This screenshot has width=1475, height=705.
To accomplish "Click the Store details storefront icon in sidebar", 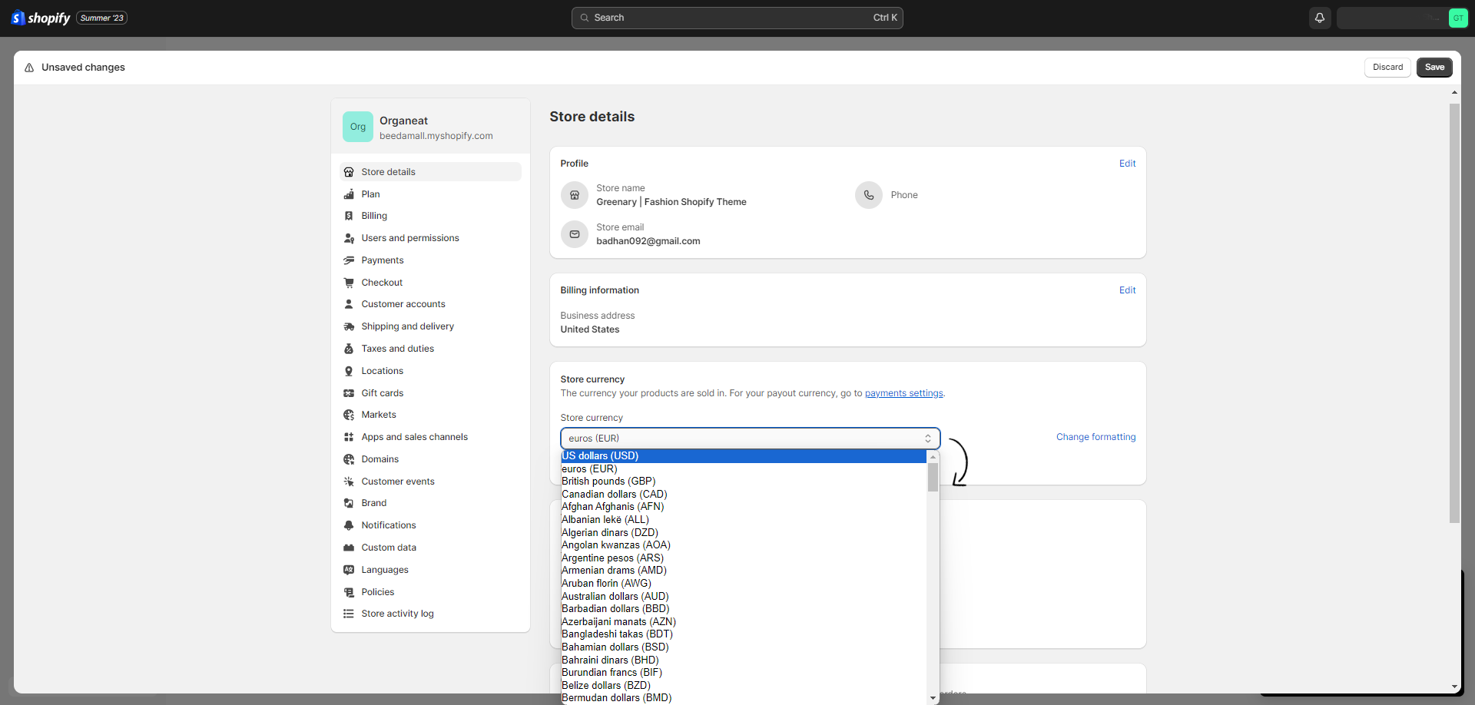I will coord(349,172).
